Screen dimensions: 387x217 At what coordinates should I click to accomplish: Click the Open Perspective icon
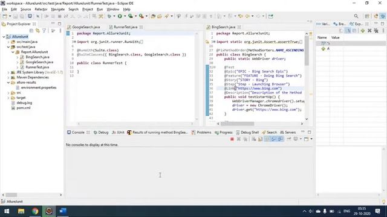click(x=367, y=16)
